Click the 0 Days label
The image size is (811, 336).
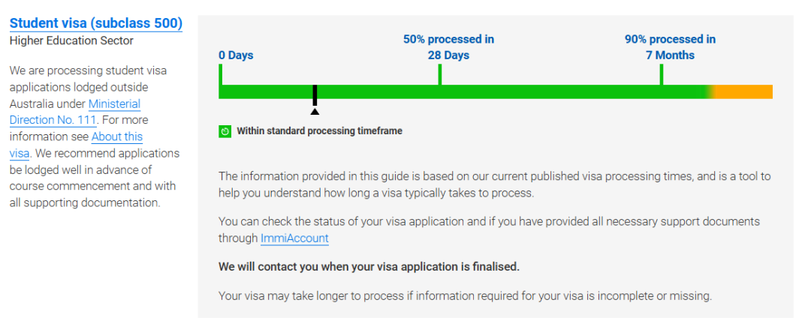[236, 55]
